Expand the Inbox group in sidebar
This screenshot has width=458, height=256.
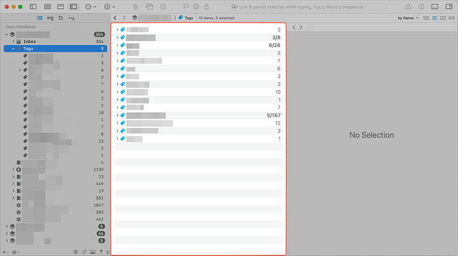click(13, 42)
